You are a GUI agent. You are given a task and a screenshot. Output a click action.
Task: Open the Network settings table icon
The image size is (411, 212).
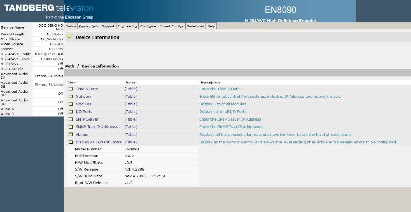click(71, 96)
